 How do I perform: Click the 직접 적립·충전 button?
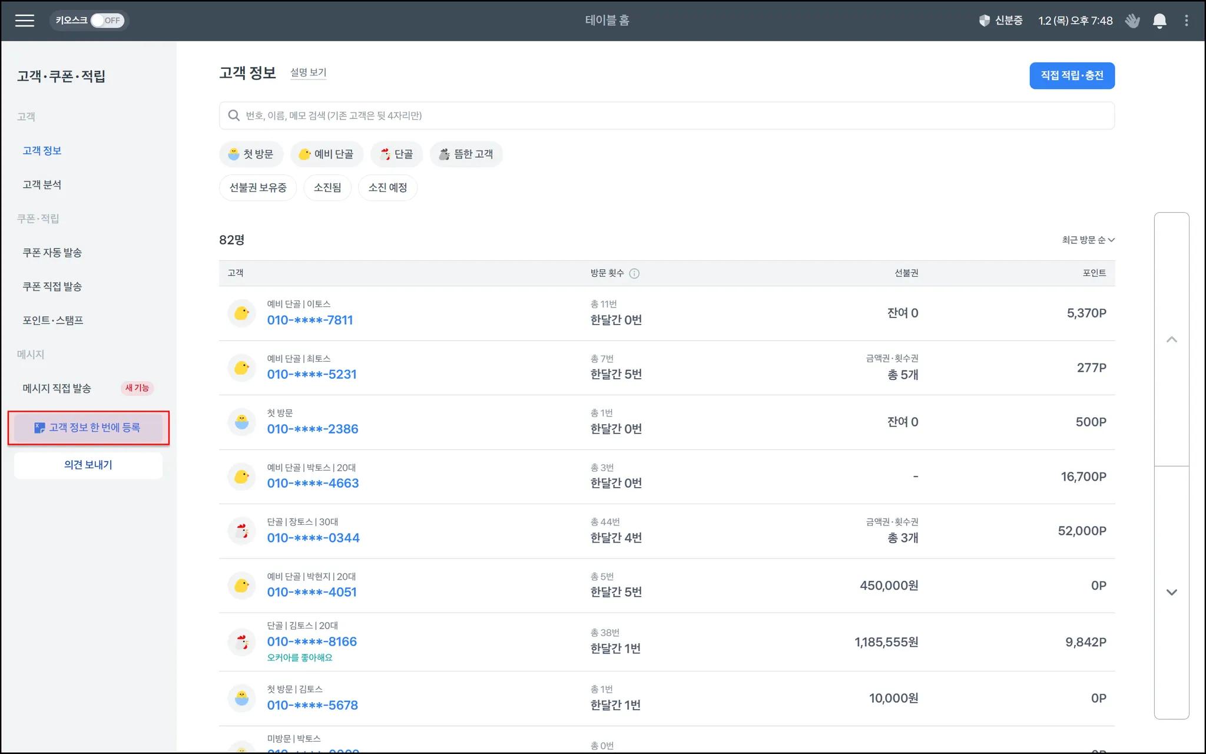click(1071, 76)
